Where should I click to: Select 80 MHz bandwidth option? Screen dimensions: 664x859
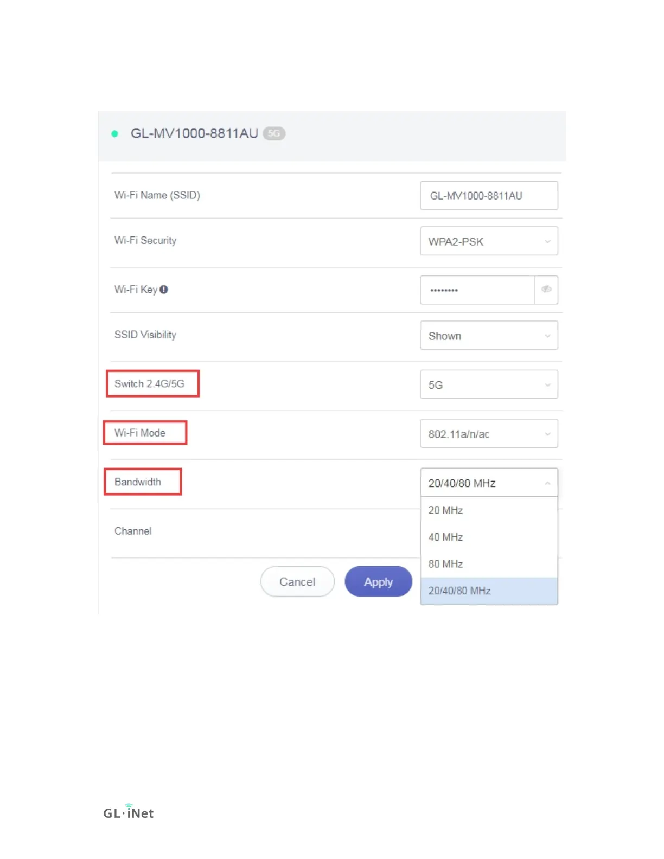(x=489, y=564)
